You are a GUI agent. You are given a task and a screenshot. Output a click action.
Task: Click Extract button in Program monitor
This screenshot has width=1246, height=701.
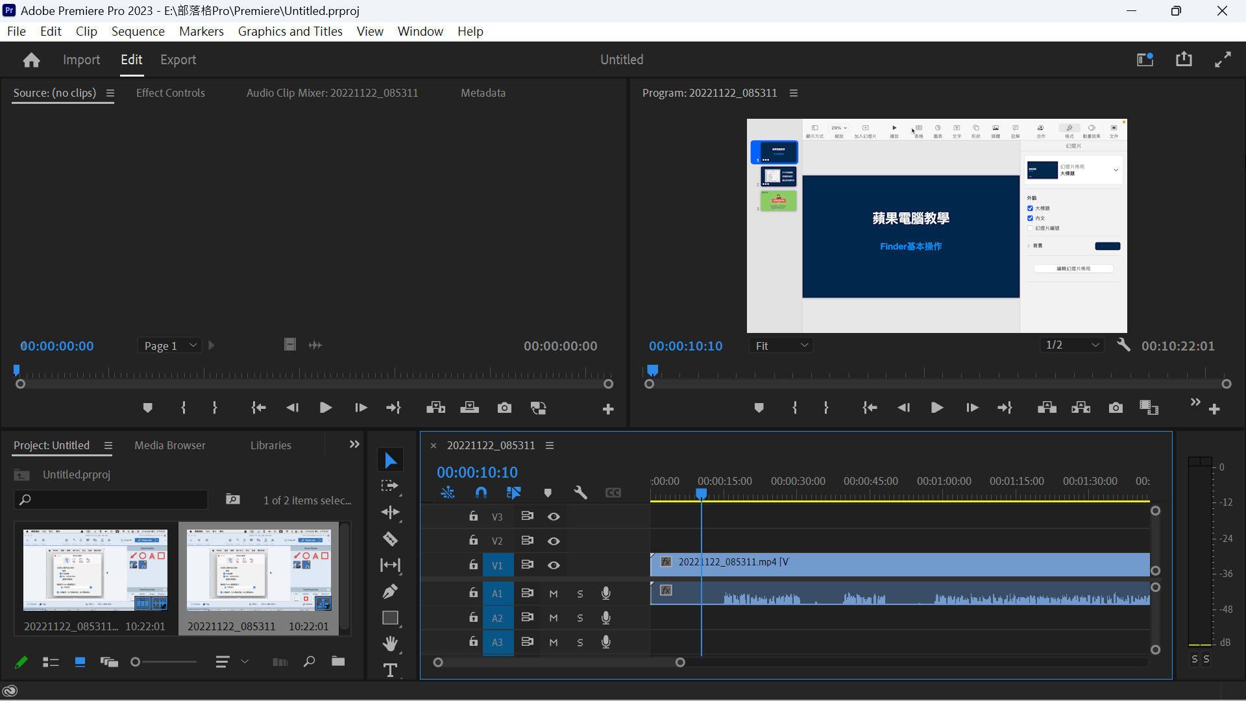[1081, 408]
